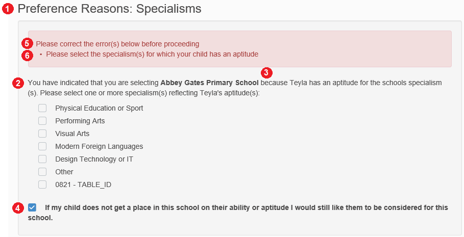Click the 'Please select the specialism(s)' error item
This screenshot has width=464, height=237.
click(x=152, y=55)
